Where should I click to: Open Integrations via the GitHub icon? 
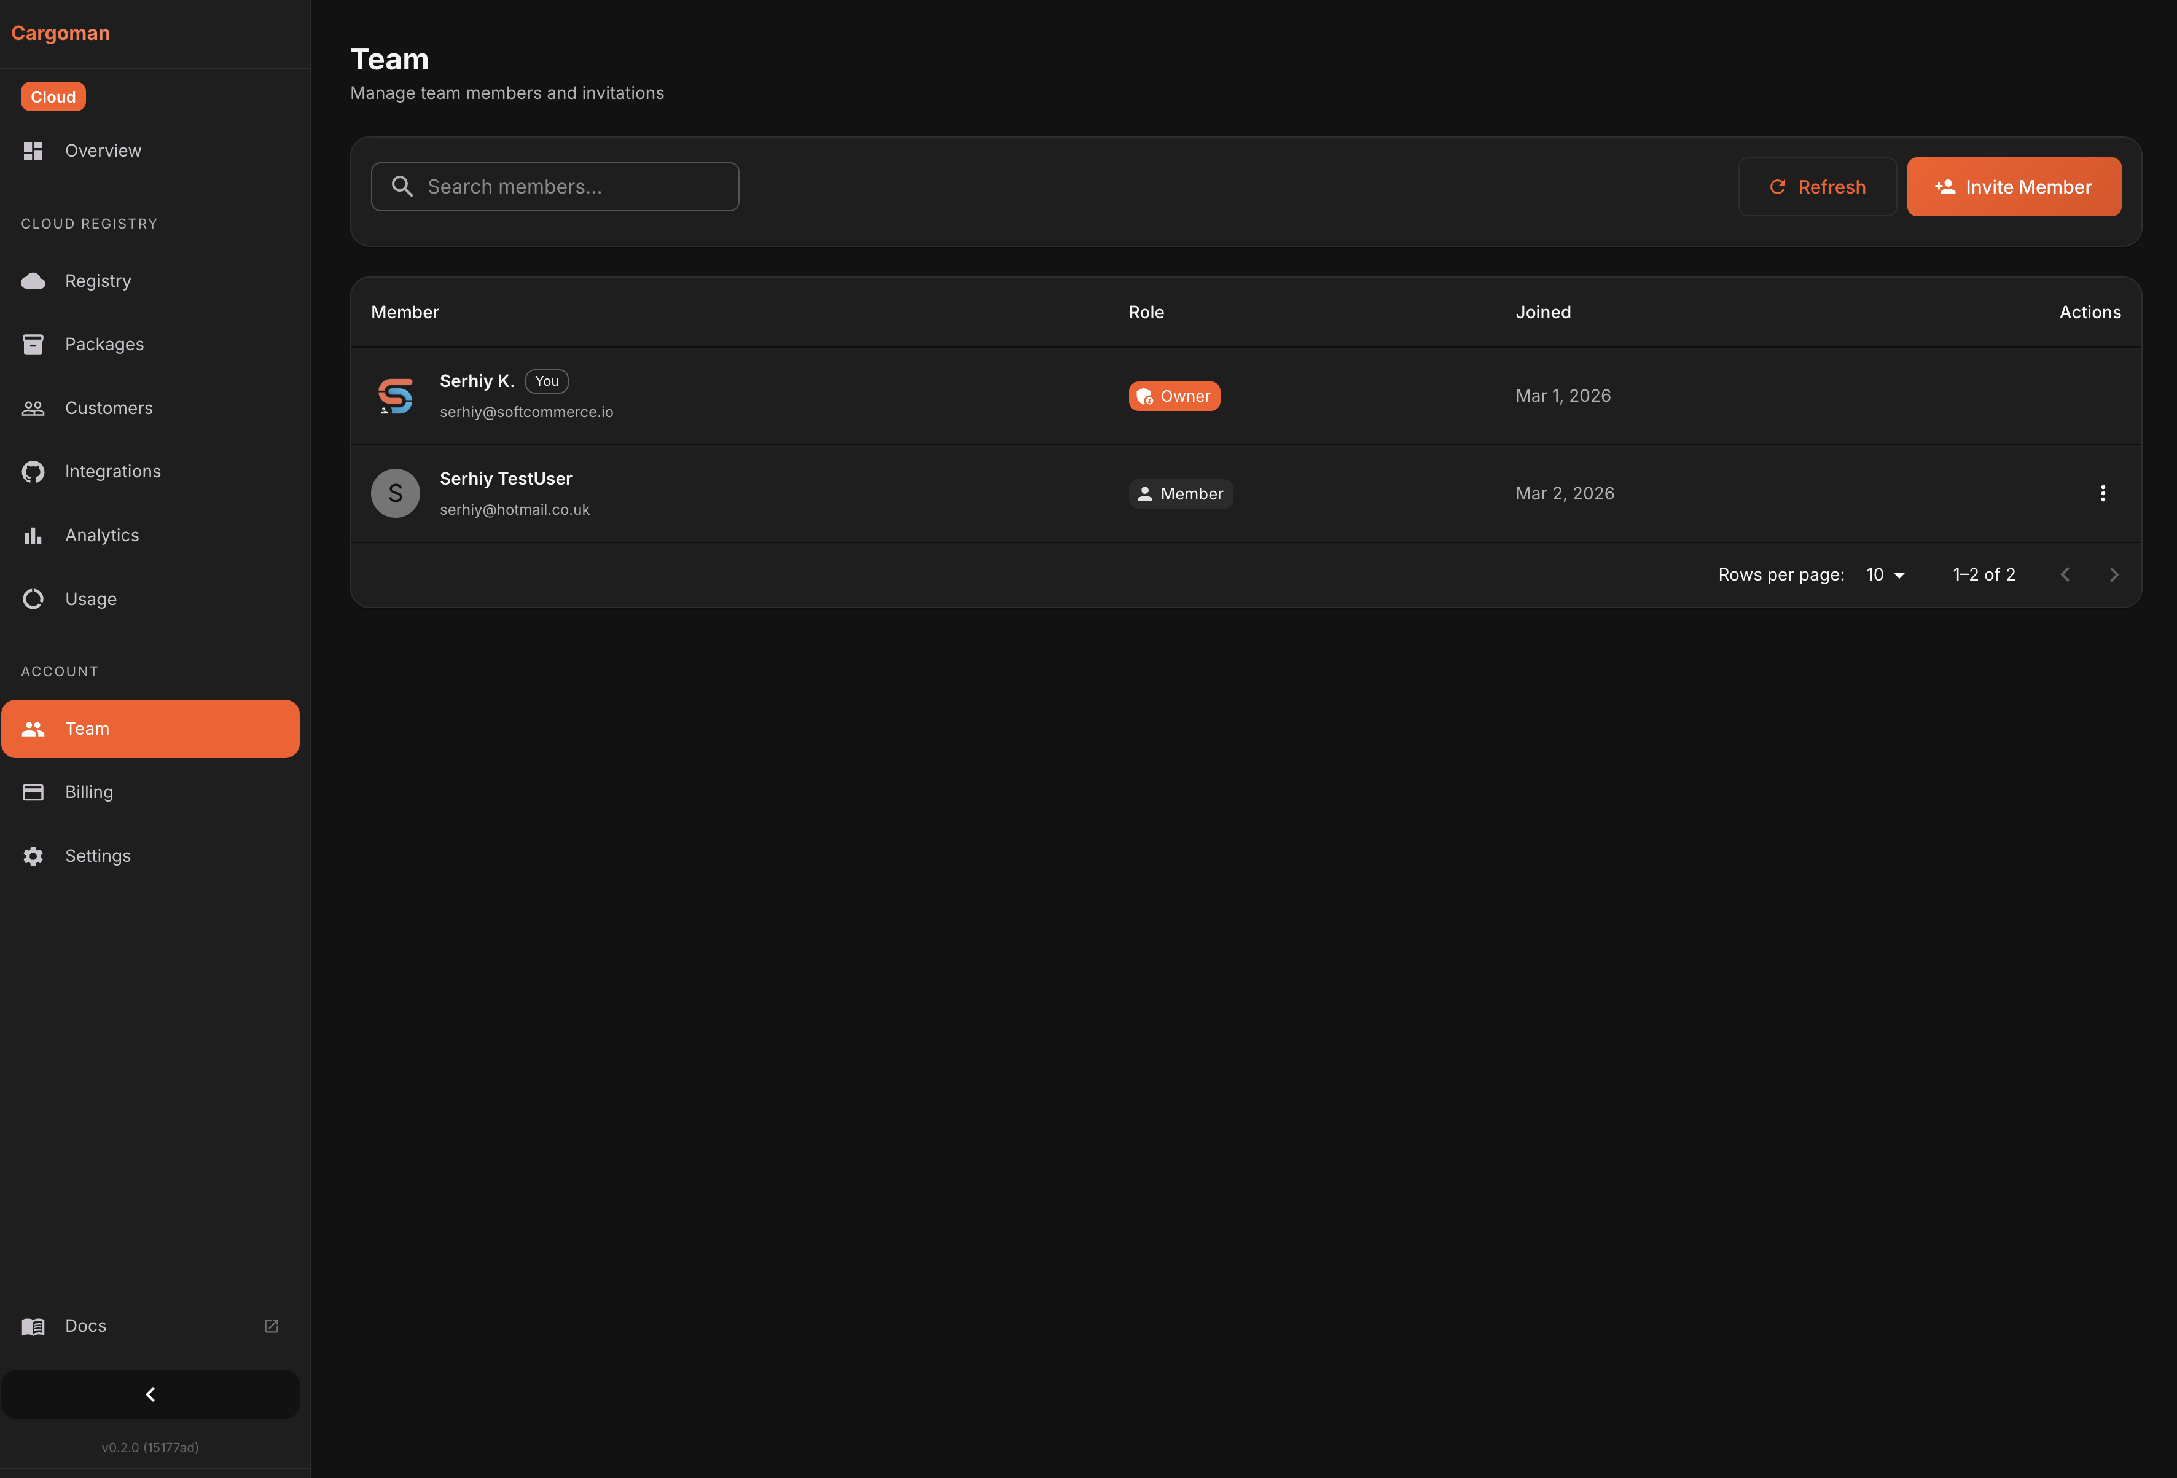[x=33, y=471]
